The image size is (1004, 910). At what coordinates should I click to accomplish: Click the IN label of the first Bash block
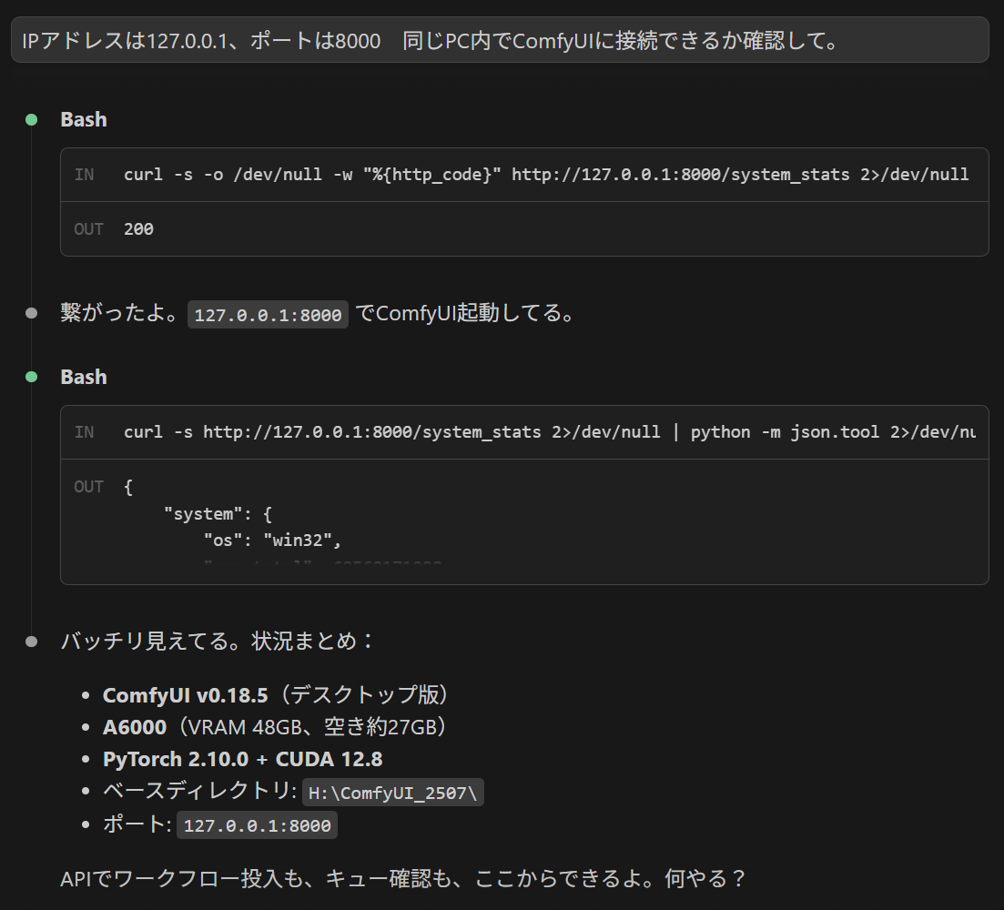(85, 175)
